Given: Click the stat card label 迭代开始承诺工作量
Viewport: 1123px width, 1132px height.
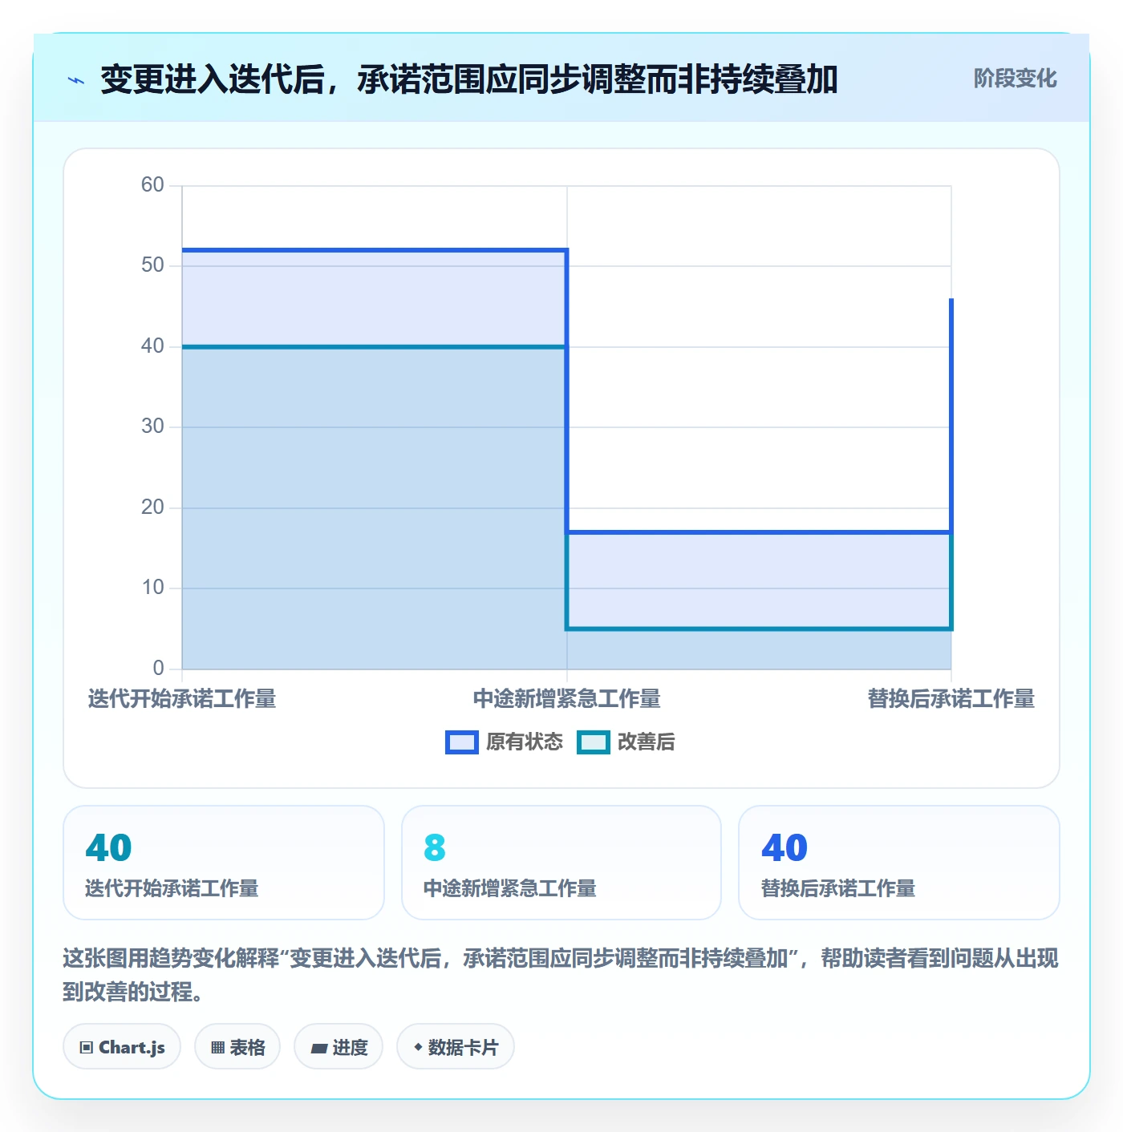Looking at the screenshot, I should pos(172,888).
